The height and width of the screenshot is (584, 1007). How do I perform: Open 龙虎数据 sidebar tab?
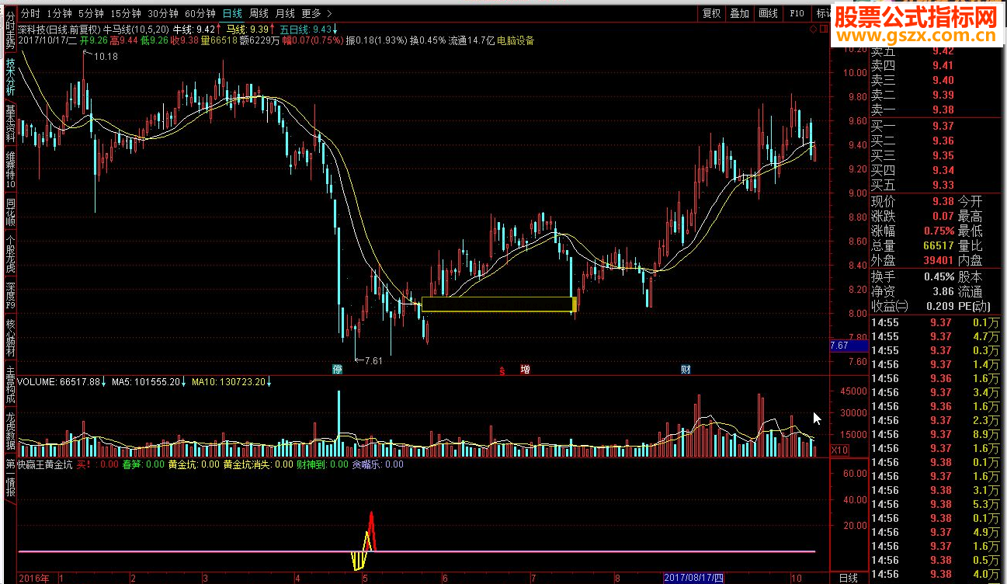pyautogui.click(x=10, y=430)
